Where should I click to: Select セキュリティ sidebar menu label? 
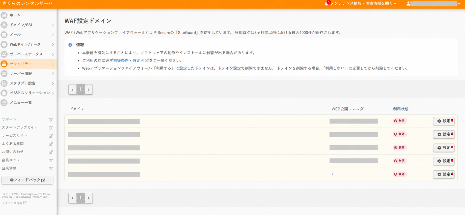click(20, 64)
